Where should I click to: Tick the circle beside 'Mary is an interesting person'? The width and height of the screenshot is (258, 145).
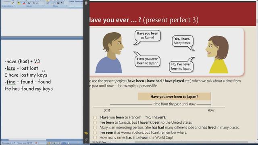pos(95,127)
